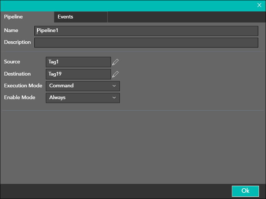Click the Enable Mode label
Viewport: 266px width, 199px height.
(20, 97)
